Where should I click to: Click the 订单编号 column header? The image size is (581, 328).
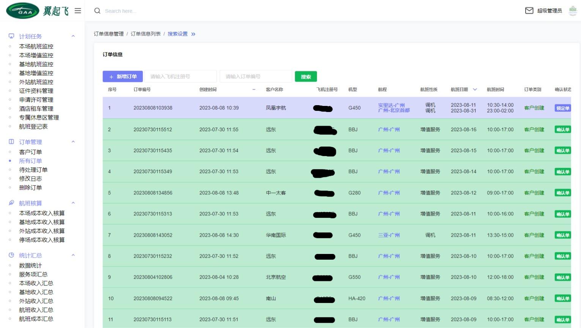(142, 90)
